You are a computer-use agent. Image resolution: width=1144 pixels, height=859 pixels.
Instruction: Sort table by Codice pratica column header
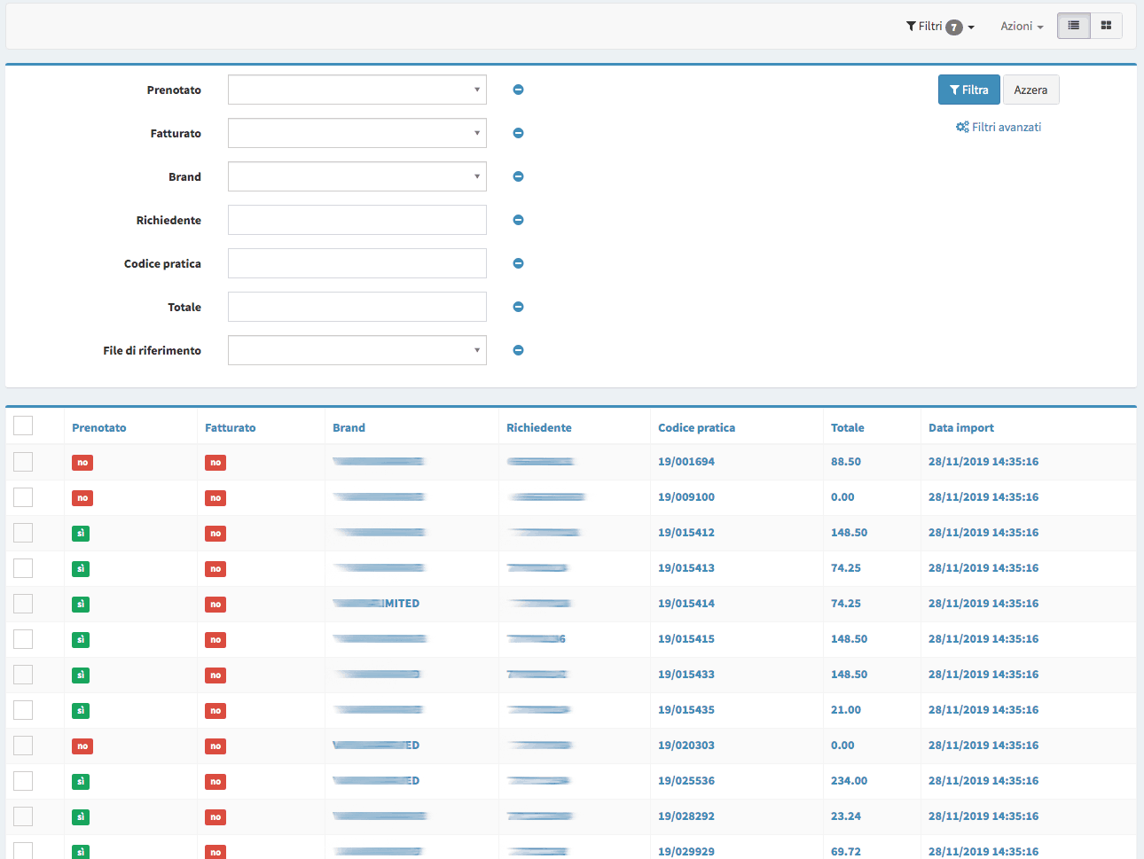coord(697,427)
